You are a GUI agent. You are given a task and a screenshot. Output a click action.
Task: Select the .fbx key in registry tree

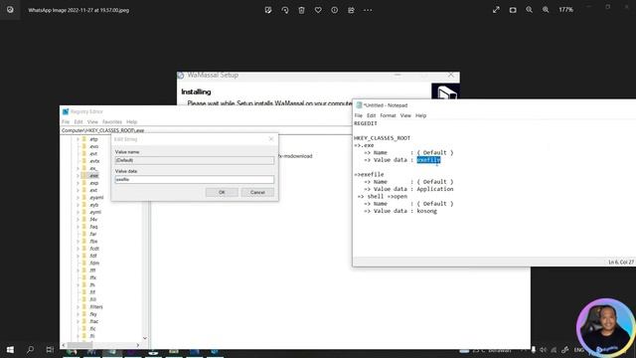click(x=93, y=242)
